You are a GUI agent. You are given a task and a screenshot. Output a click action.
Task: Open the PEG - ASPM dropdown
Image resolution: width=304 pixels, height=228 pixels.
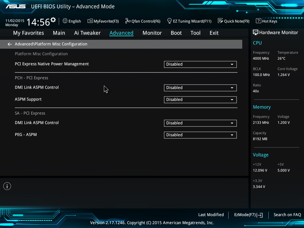(200, 135)
